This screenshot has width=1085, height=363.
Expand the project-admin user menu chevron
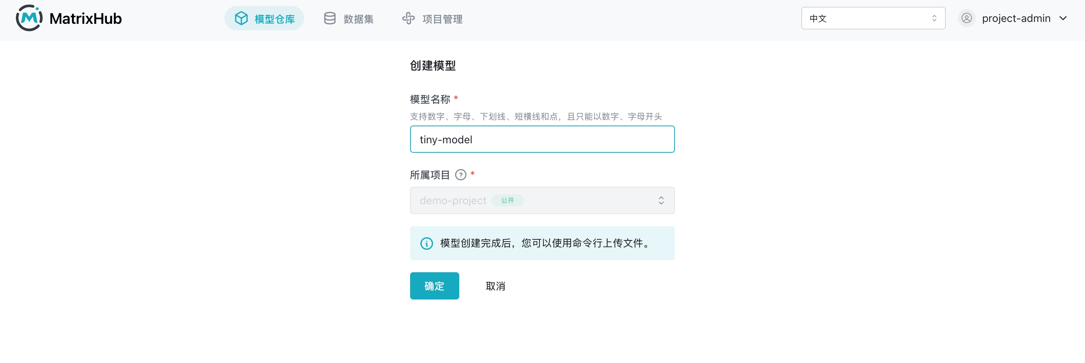[1063, 18]
